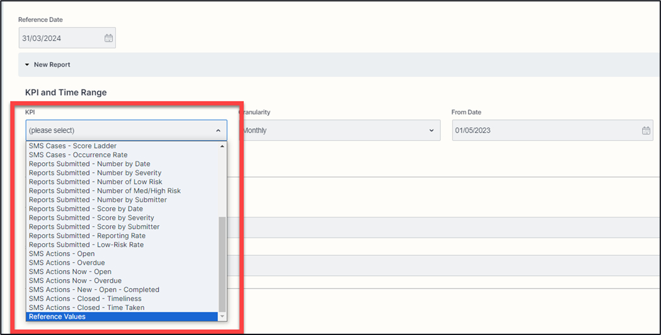661x335 pixels.
Task: Open the From Date calendar picker icon
Action: tap(646, 131)
